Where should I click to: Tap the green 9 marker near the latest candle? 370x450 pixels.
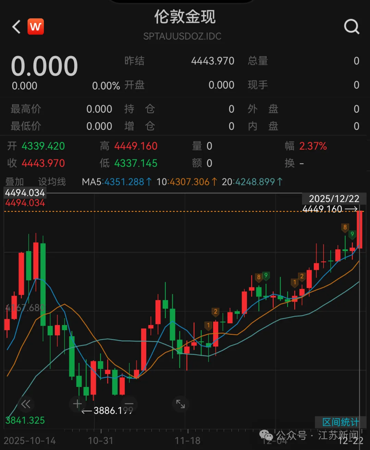[352, 235]
